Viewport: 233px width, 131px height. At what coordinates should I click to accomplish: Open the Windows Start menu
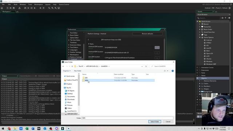click(x=3, y=128)
